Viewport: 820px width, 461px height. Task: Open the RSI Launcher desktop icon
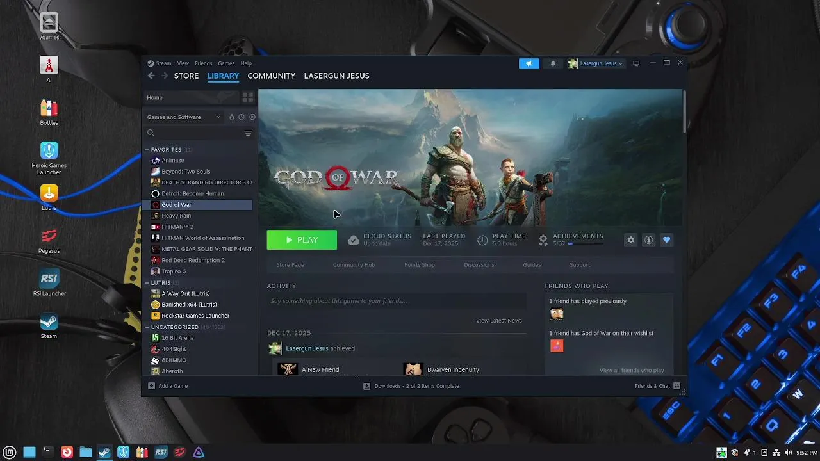coord(49,283)
